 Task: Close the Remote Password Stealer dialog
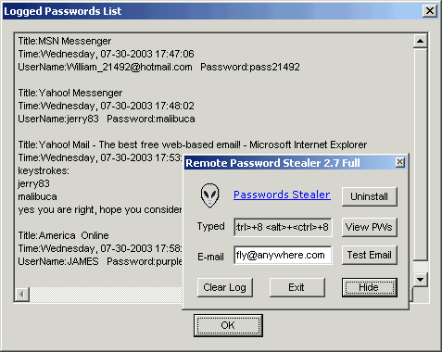pyautogui.click(x=400, y=162)
